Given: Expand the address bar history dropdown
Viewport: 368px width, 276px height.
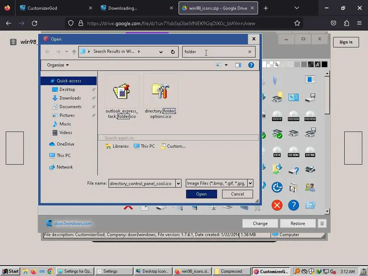Looking at the screenshot, I should [161, 52].
